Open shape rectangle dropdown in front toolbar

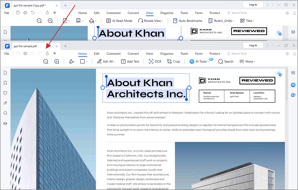tap(84, 61)
